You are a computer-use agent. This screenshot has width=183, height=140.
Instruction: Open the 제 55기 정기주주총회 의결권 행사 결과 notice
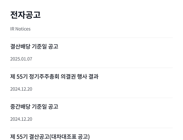pyautogui.click(x=54, y=77)
